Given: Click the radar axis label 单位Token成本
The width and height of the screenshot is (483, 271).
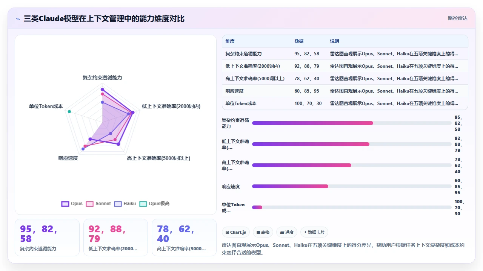Looking at the screenshot, I should [x=46, y=106].
